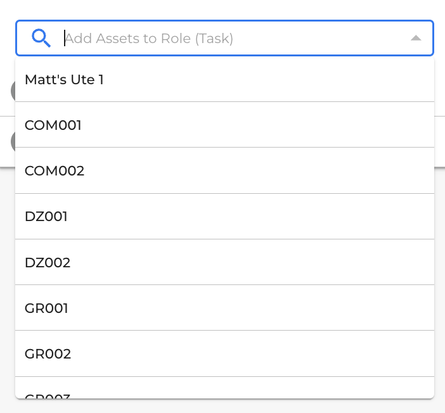The width and height of the screenshot is (445, 413).
Task: Choose DZ002 from the asset options
Action: click(224, 262)
